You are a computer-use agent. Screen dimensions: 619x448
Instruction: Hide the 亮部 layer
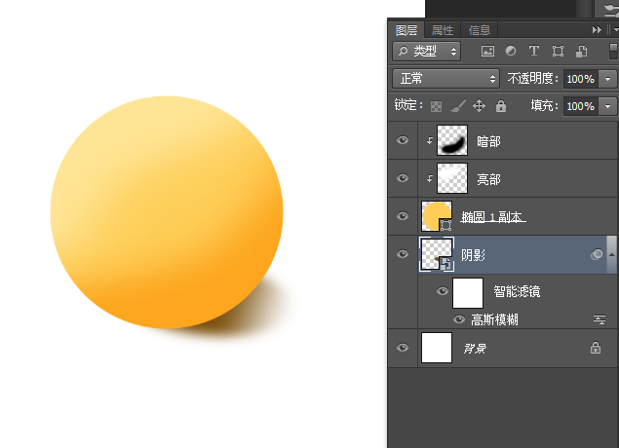click(x=403, y=178)
